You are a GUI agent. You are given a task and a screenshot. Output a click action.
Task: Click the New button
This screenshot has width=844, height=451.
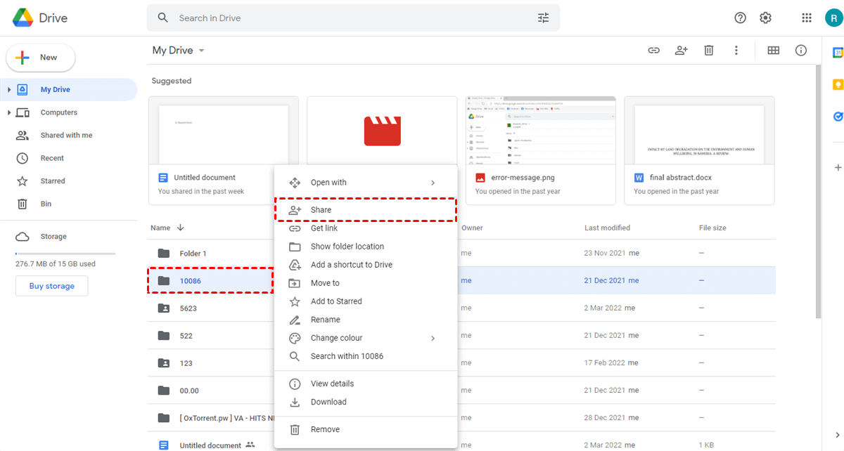tap(40, 58)
